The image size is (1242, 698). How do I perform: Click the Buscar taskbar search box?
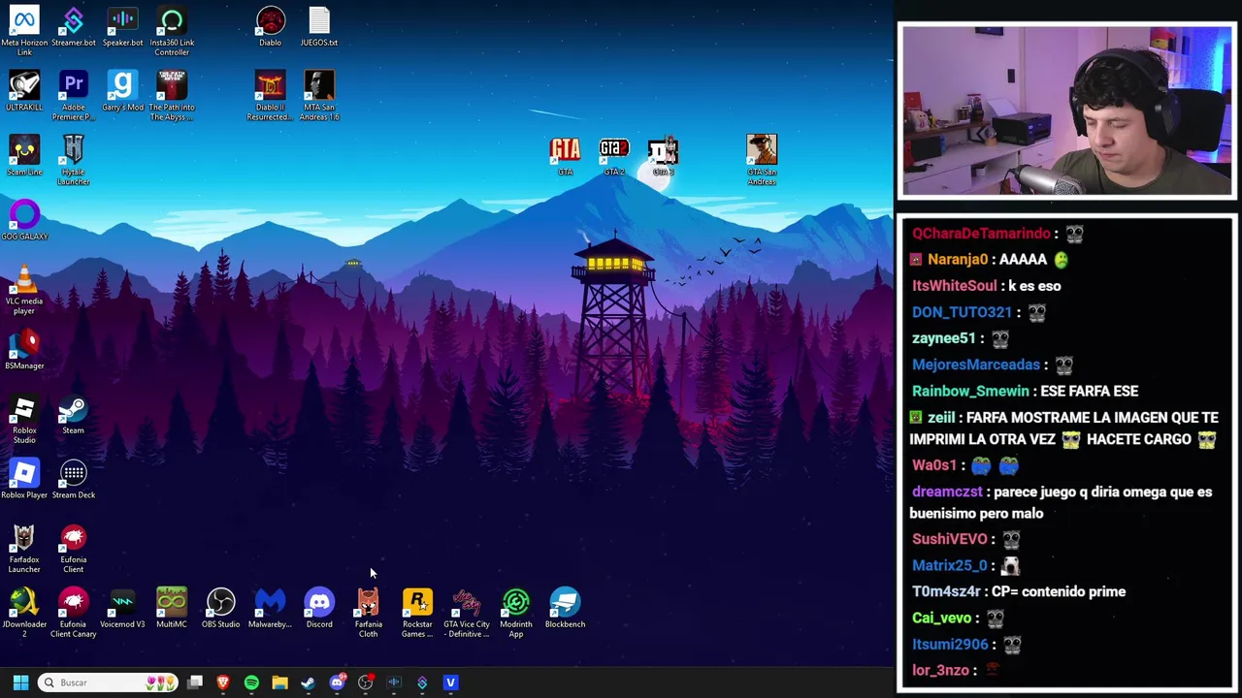107,682
